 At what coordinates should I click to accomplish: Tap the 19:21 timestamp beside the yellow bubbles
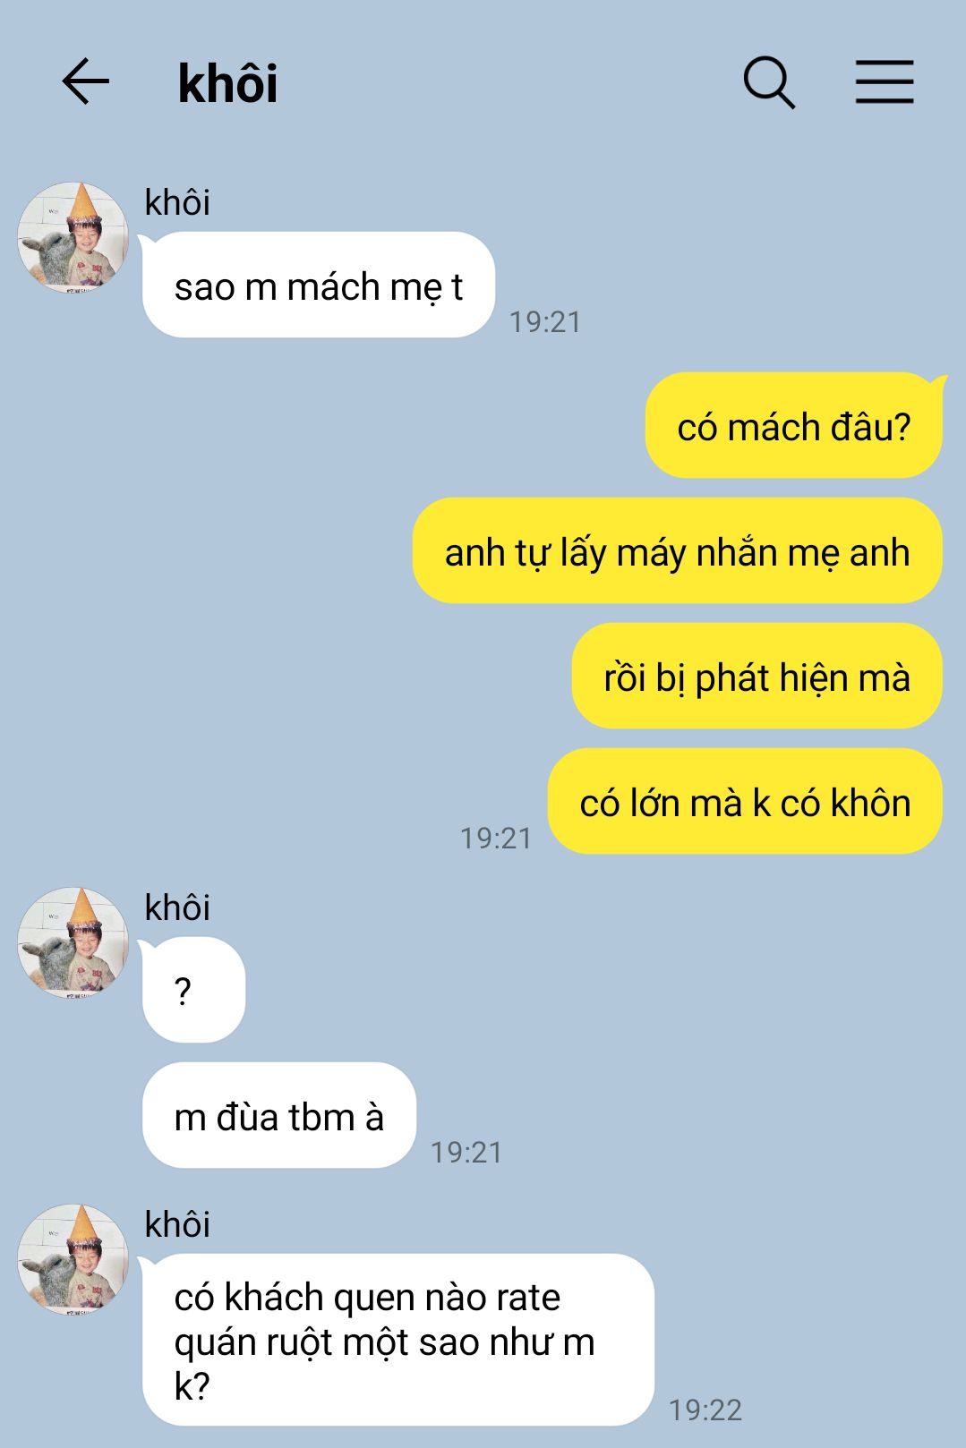click(496, 838)
